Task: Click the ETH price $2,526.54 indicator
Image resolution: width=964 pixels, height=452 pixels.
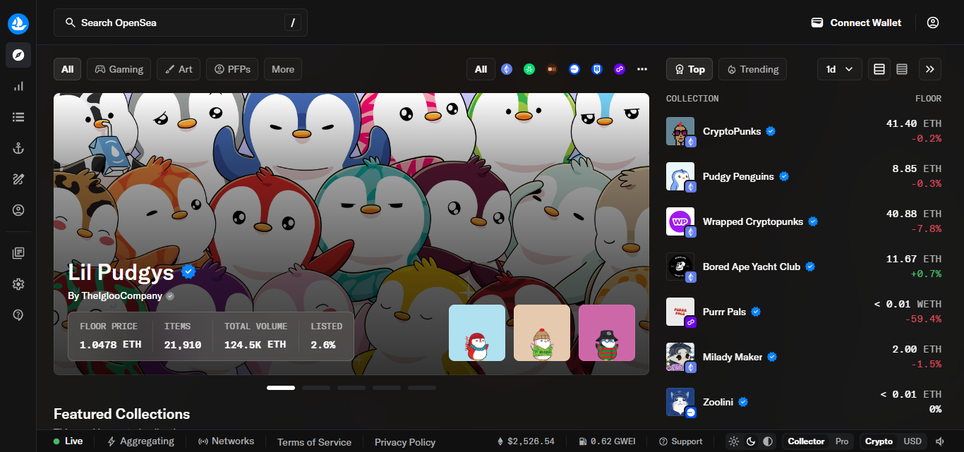Action: 526,441
